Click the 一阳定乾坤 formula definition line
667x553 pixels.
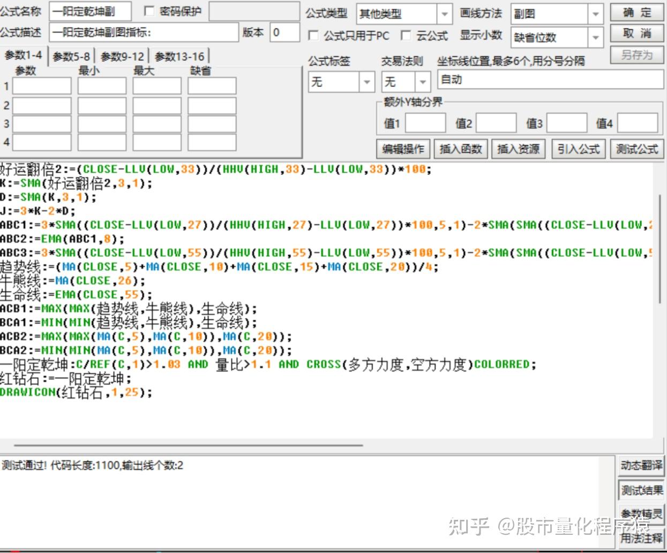pos(268,365)
